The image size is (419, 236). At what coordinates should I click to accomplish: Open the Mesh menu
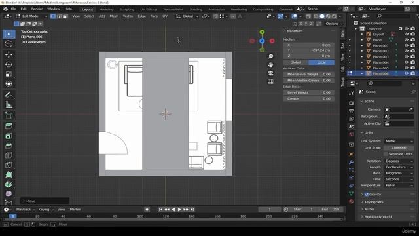click(x=114, y=16)
